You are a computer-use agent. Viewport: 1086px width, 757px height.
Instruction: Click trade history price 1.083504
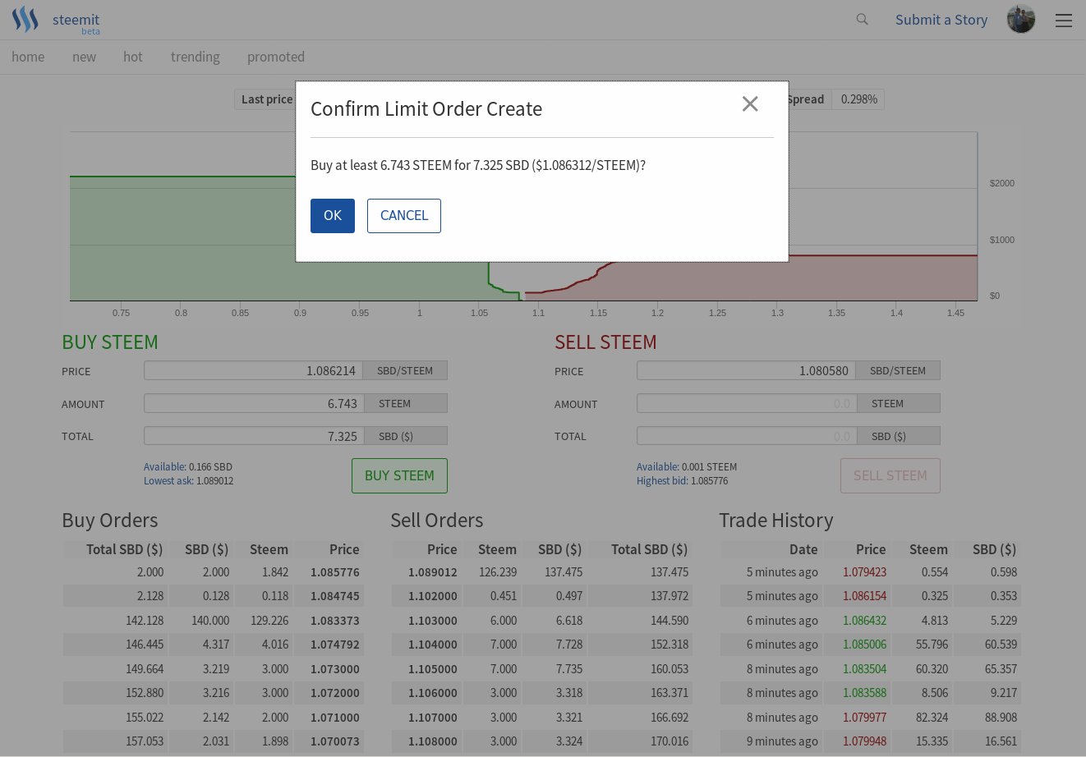[864, 669]
